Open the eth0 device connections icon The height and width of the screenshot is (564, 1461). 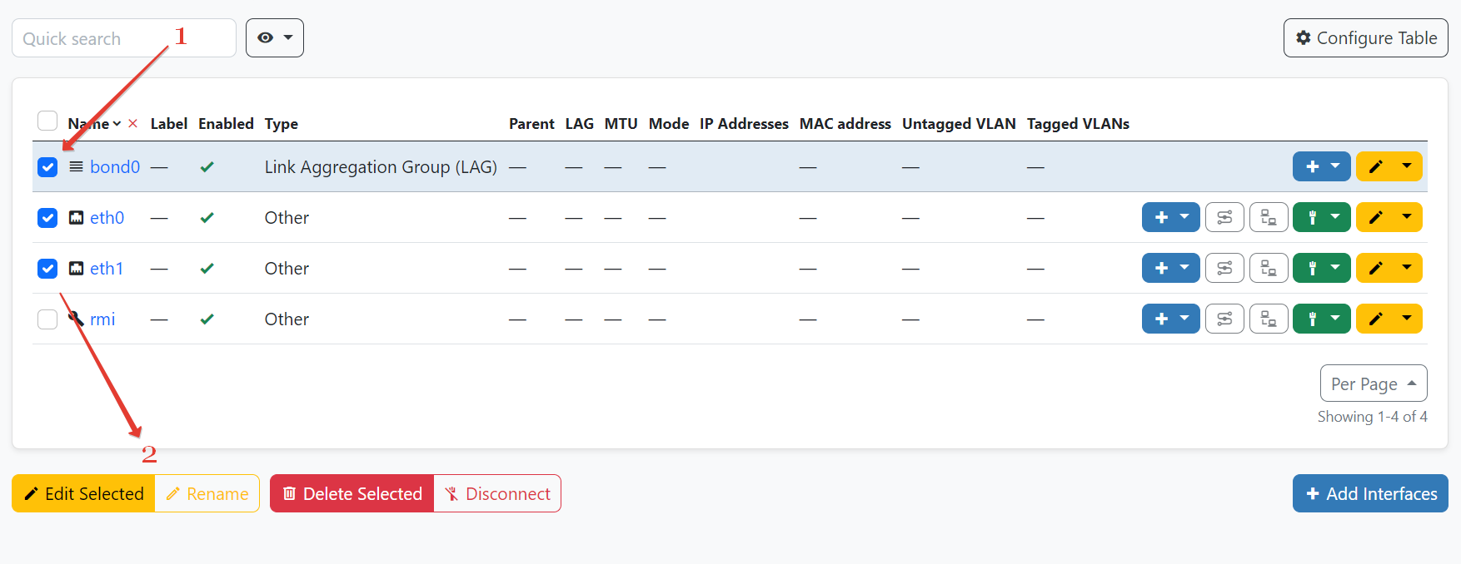tap(1268, 218)
